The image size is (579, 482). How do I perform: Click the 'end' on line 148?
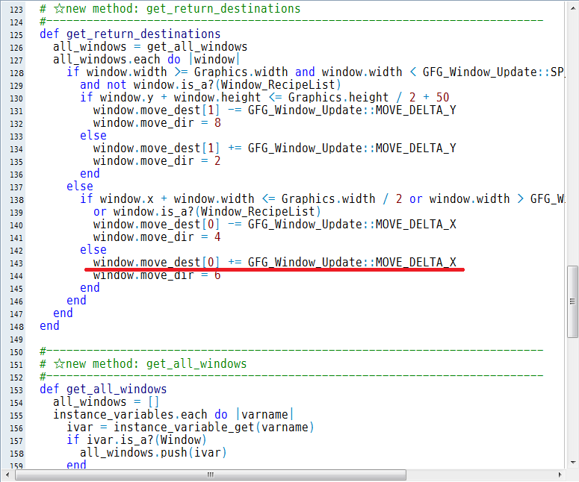(49, 325)
